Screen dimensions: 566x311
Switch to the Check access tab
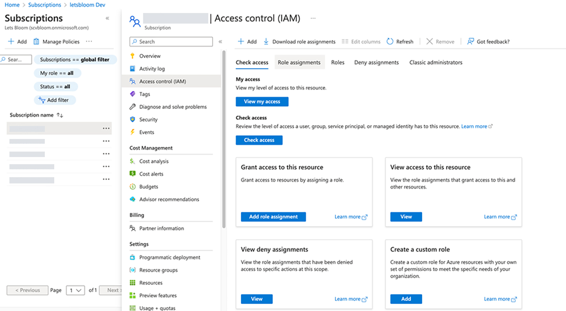[x=252, y=62]
